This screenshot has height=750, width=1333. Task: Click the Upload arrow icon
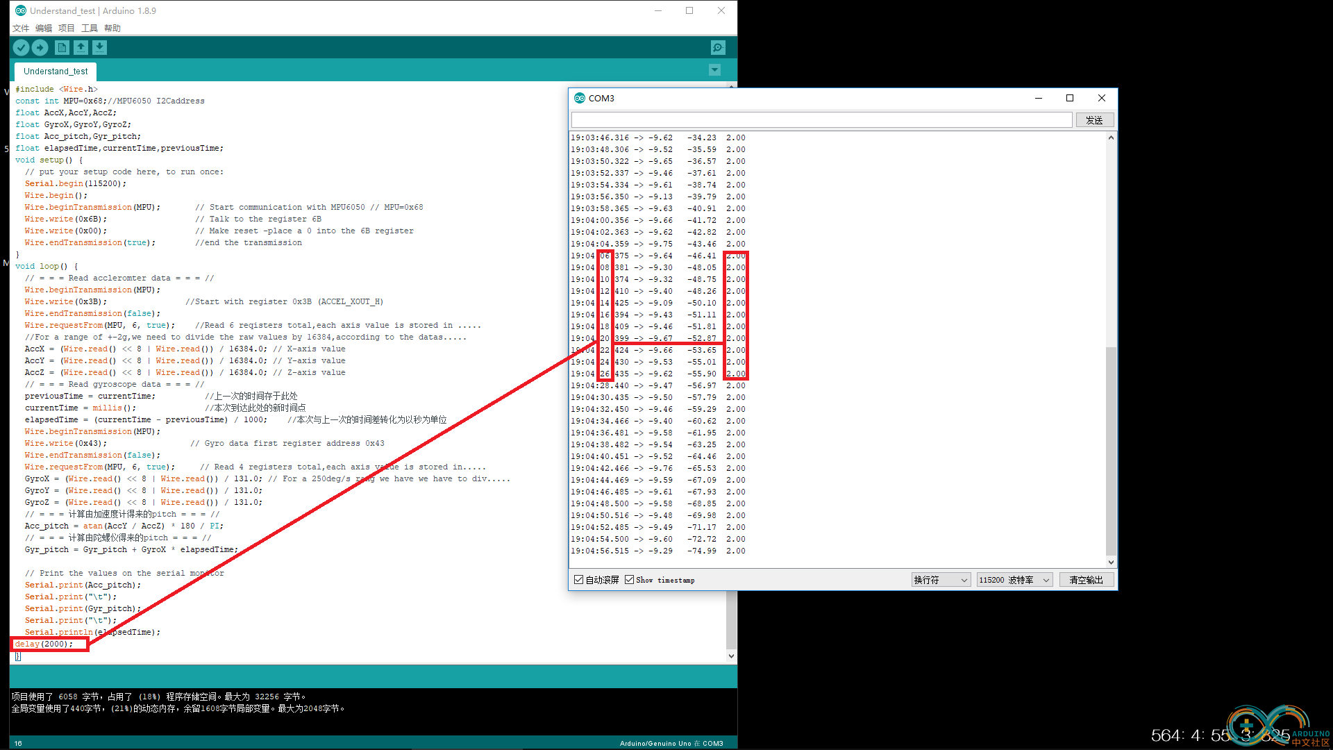tap(40, 47)
